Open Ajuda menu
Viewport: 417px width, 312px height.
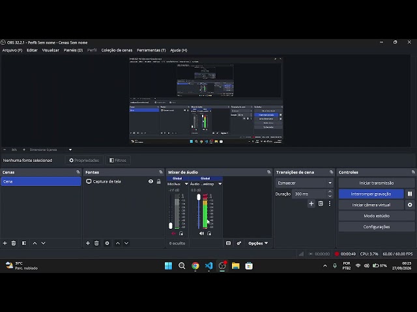[179, 50]
